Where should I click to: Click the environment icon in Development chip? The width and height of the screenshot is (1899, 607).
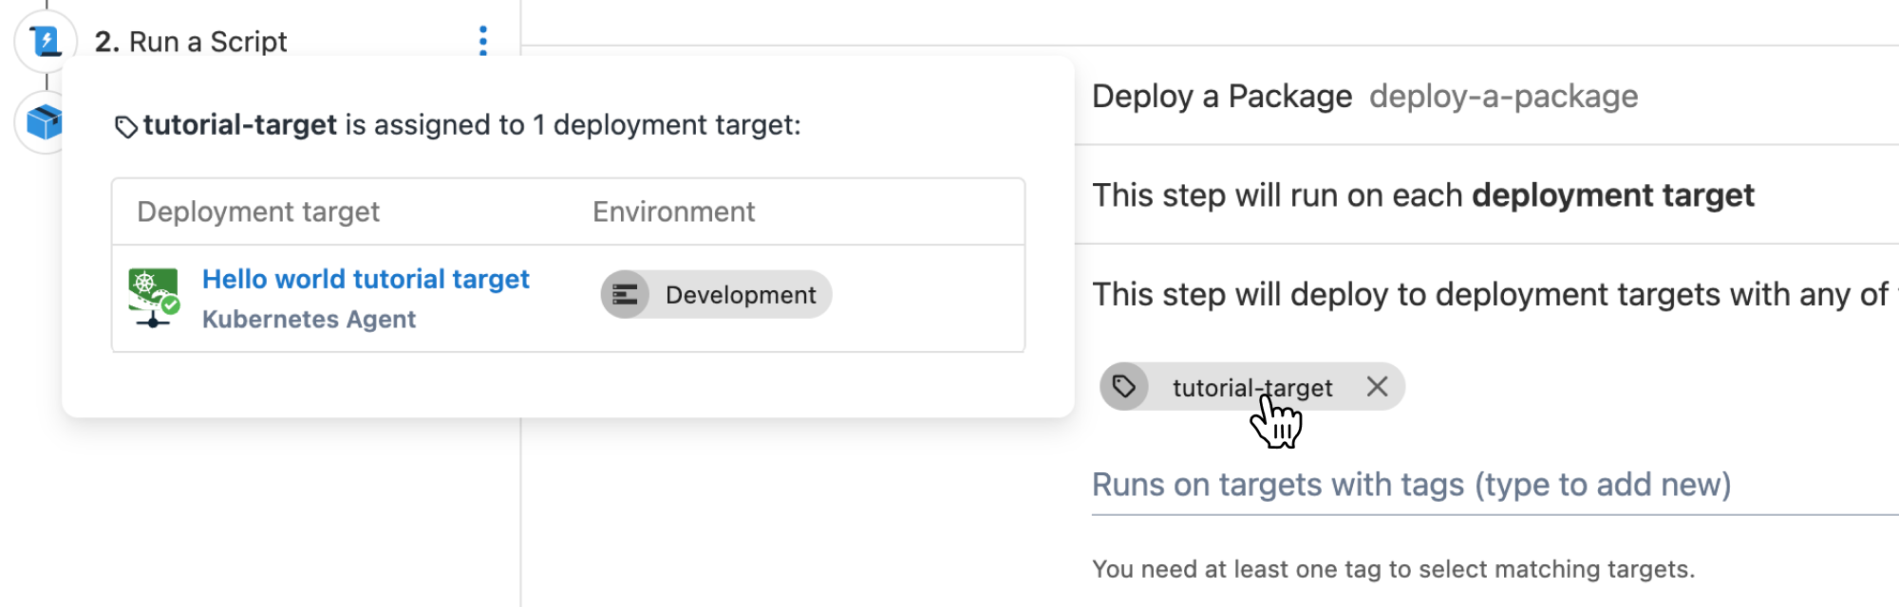tap(625, 295)
